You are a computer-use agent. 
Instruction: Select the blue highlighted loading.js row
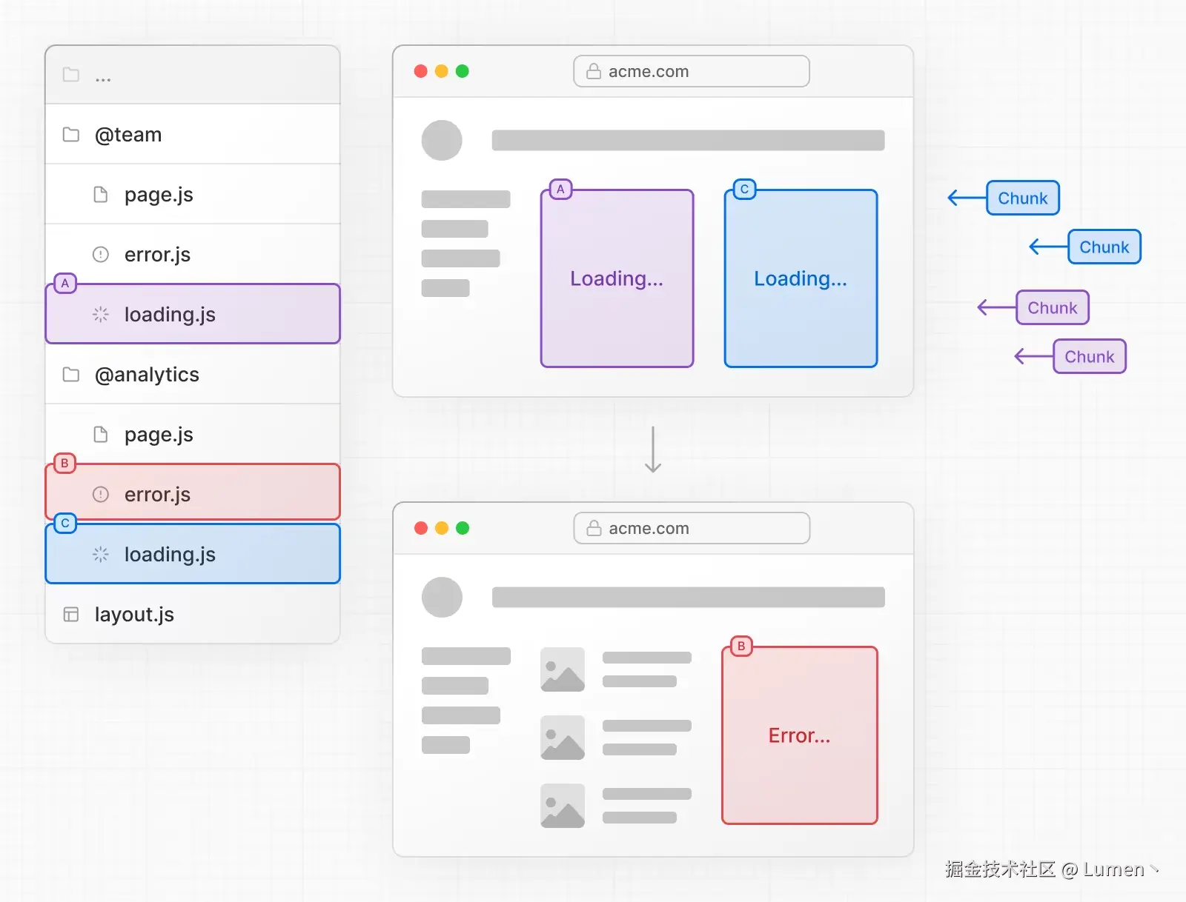pos(193,554)
